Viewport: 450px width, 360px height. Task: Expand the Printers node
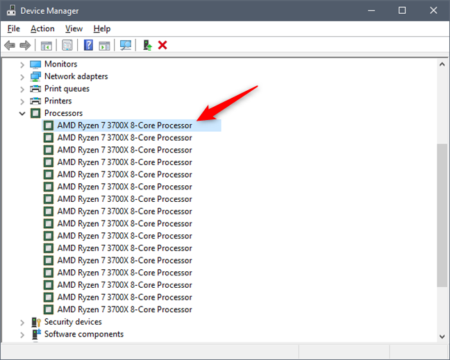(x=22, y=101)
